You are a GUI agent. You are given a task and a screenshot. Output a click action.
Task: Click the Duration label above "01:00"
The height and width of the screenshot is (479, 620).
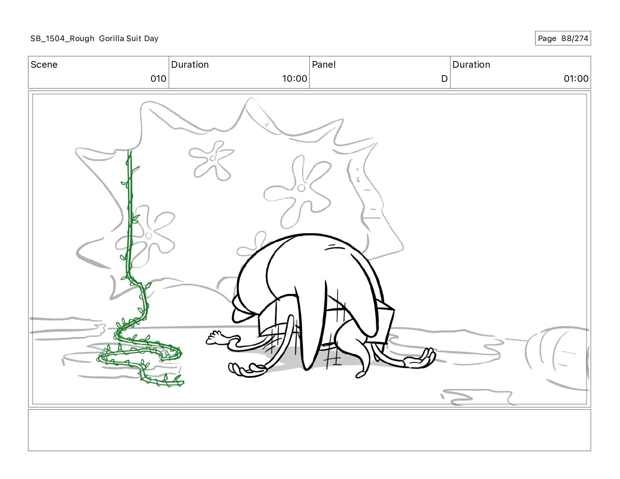click(x=471, y=65)
